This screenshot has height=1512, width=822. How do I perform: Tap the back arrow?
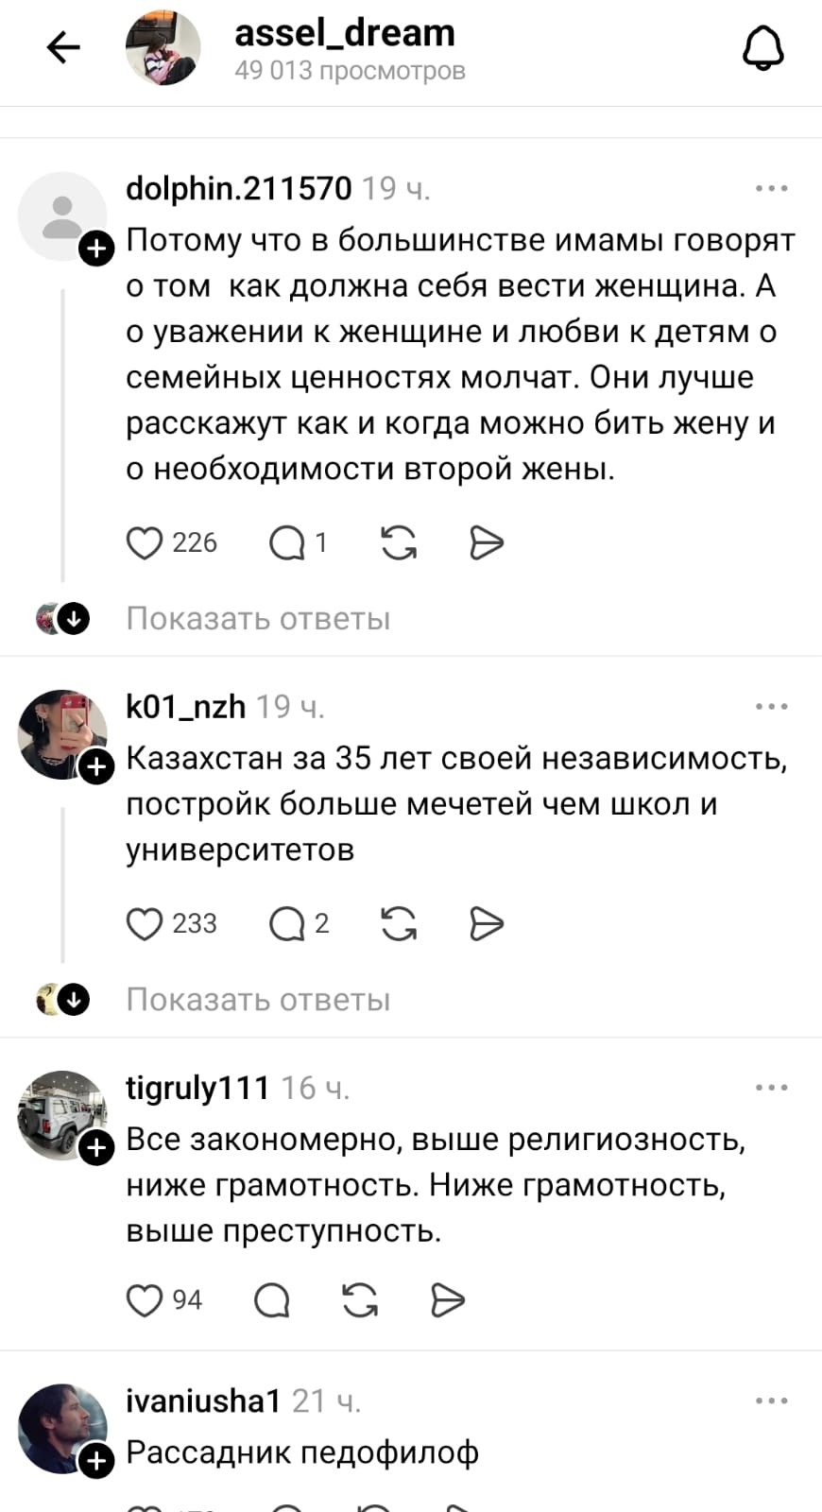click(63, 47)
